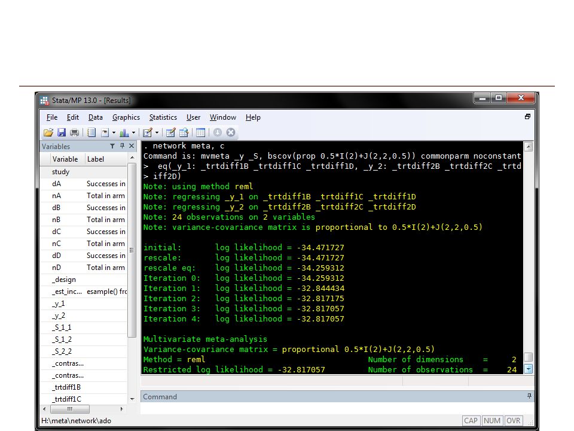This screenshot has width=574, height=431.
Task: Expand the Viewer icon dropdown arrow
Action: 114,133
